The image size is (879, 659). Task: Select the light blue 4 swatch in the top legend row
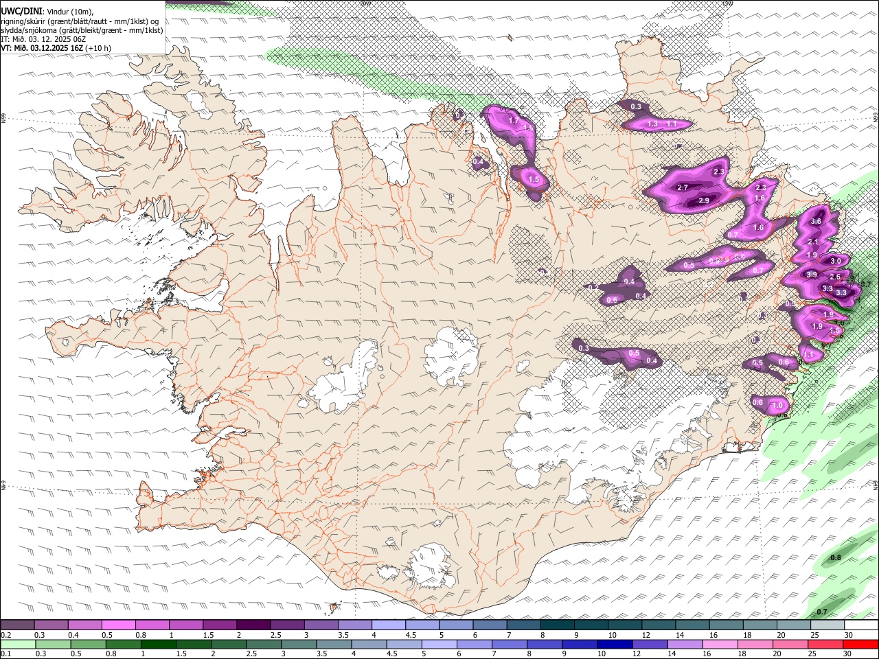(389, 625)
